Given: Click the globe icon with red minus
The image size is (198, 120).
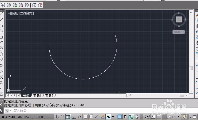Looking at the screenshot, I should coord(21,5).
